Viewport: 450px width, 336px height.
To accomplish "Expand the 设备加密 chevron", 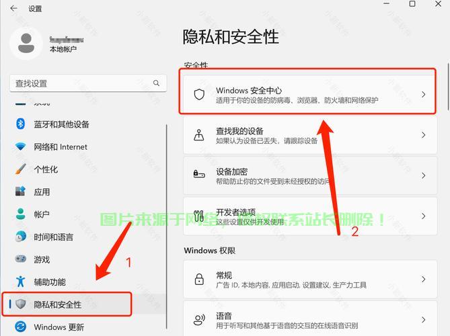I will tap(423, 175).
